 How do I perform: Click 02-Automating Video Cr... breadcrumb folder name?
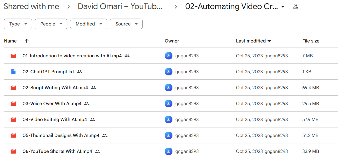(x=232, y=7)
